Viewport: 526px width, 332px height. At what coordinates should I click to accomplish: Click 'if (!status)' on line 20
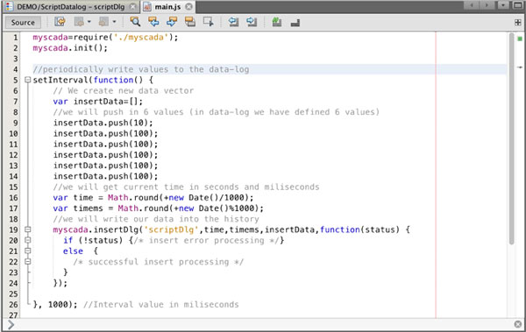[x=93, y=240]
